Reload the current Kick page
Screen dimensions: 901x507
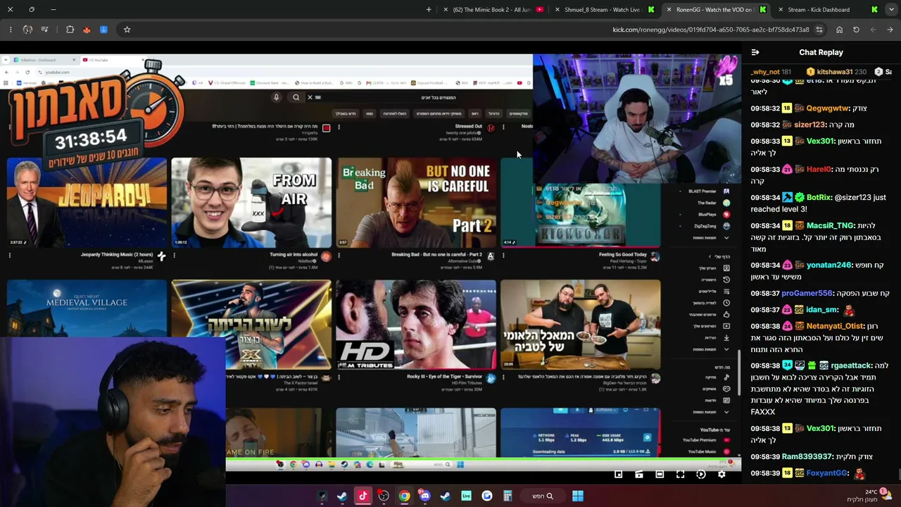click(x=856, y=30)
